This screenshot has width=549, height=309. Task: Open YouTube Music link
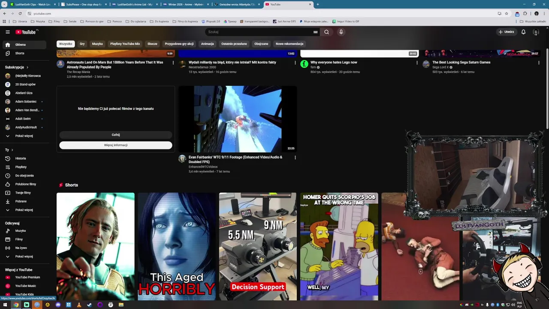tap(25, 286)
